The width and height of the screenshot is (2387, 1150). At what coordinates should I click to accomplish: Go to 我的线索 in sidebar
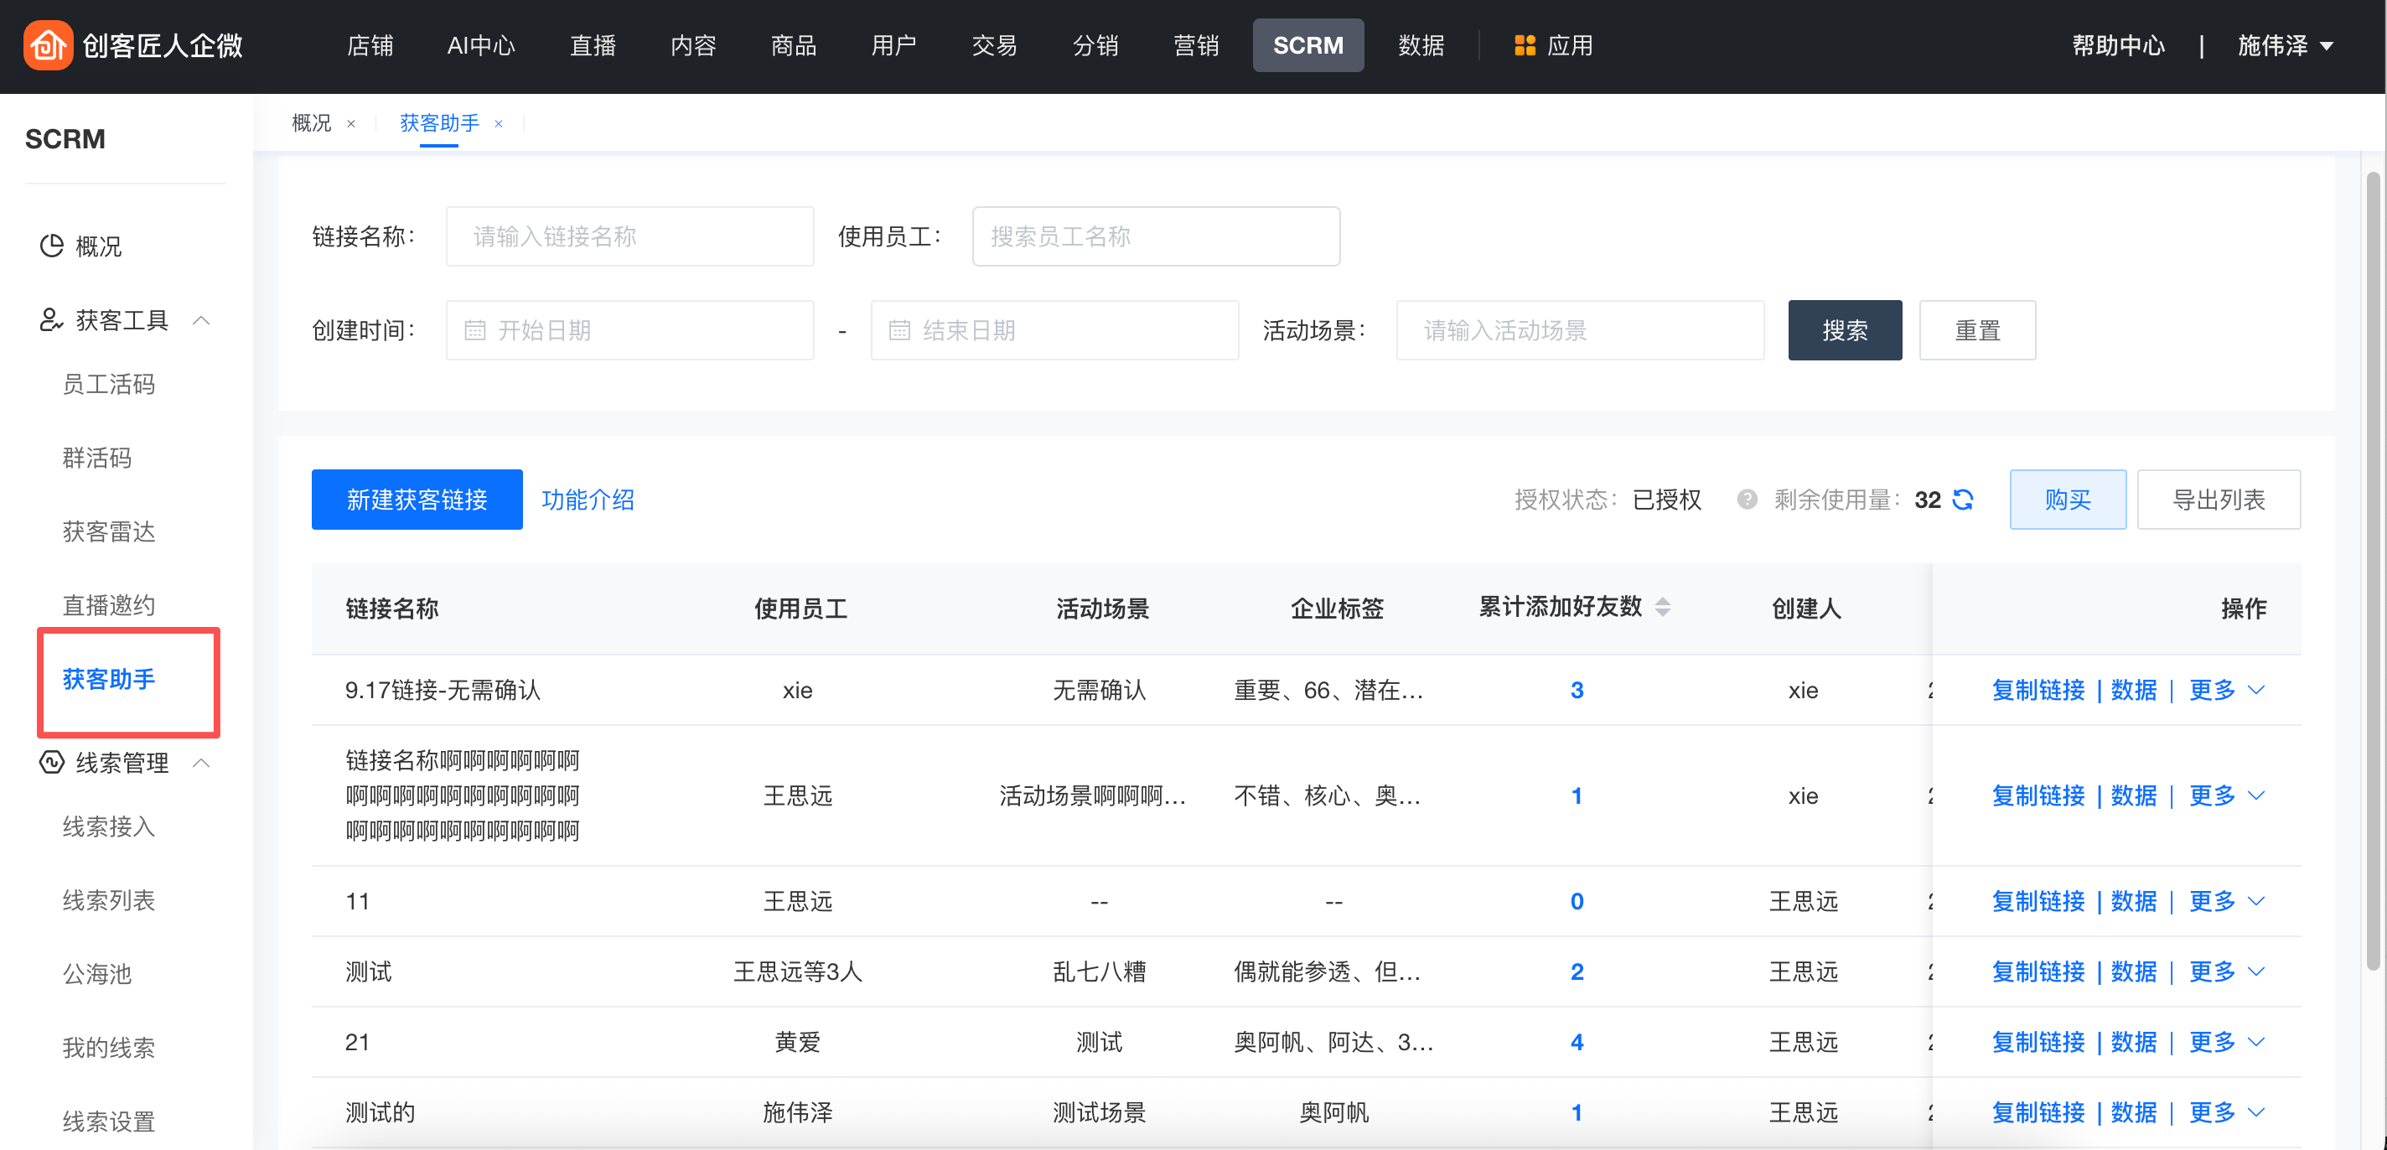click(x=108, y=1047)
